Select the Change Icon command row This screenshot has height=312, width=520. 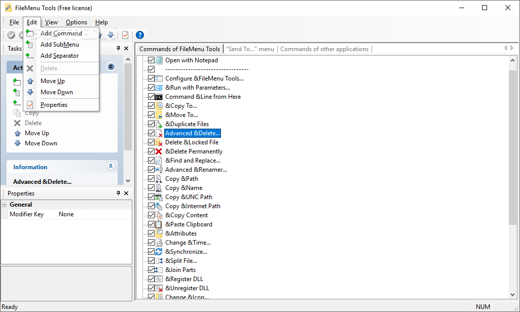187,297
